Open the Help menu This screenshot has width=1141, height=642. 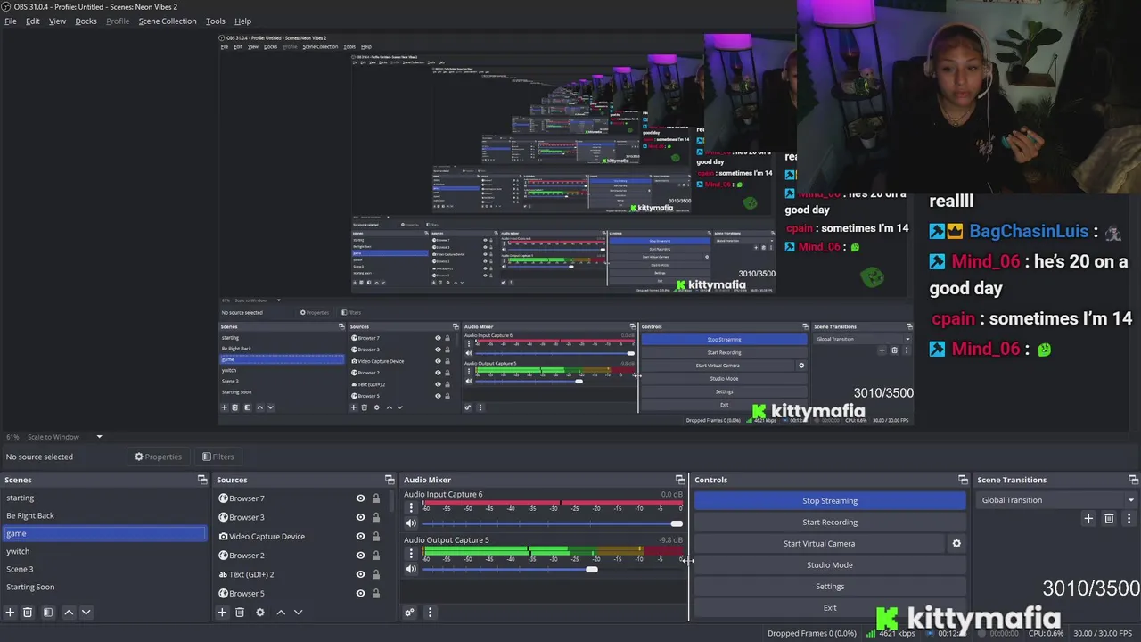[242, 21]
